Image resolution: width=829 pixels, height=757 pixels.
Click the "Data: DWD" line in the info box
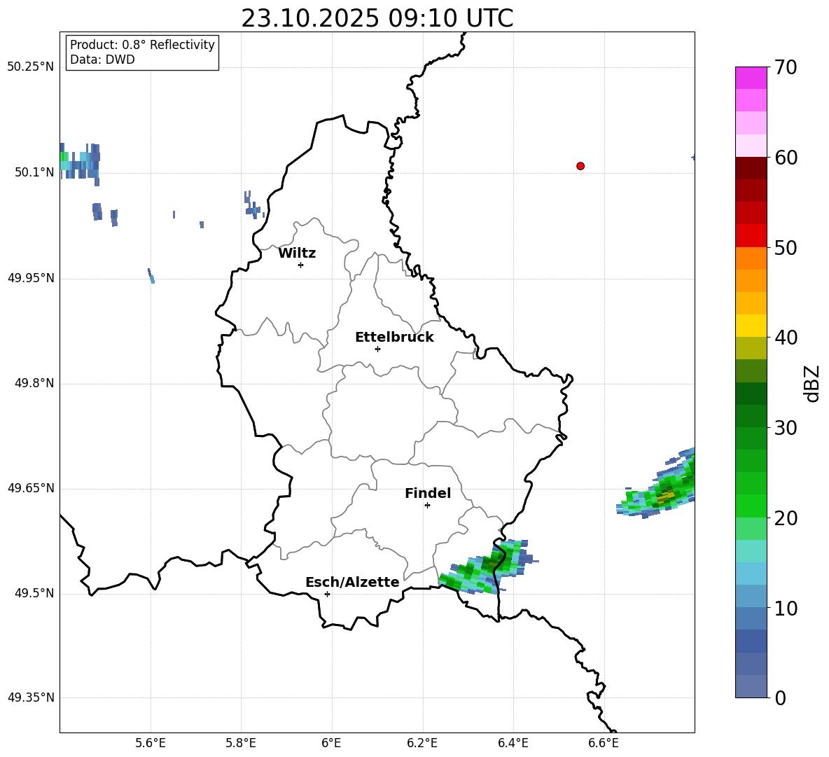coord(102,60)
